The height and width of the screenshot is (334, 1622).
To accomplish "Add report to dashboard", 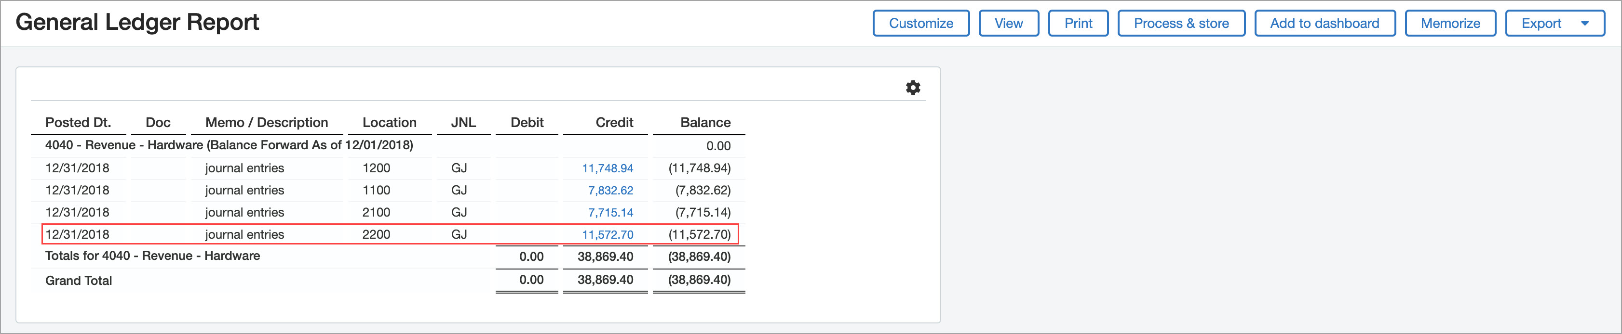I will (1325, 23).
